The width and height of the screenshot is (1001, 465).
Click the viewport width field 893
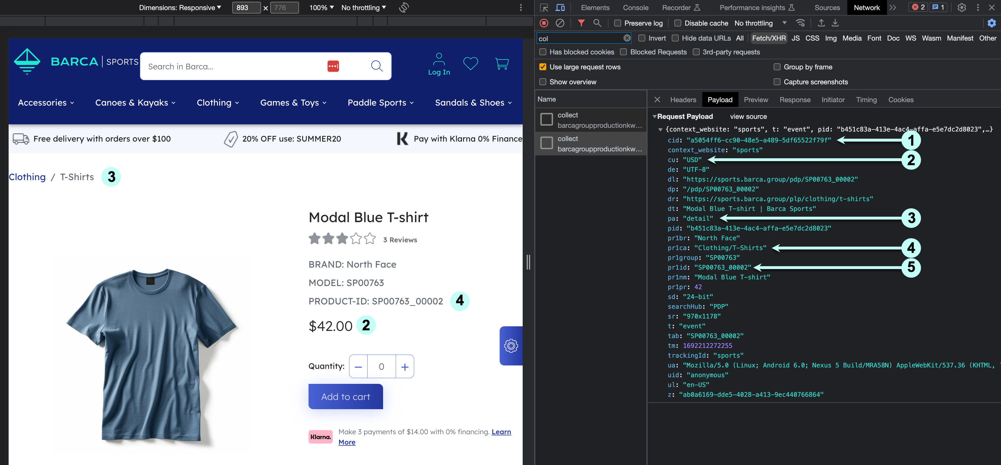pyautogui.click(x=246, y=7)
